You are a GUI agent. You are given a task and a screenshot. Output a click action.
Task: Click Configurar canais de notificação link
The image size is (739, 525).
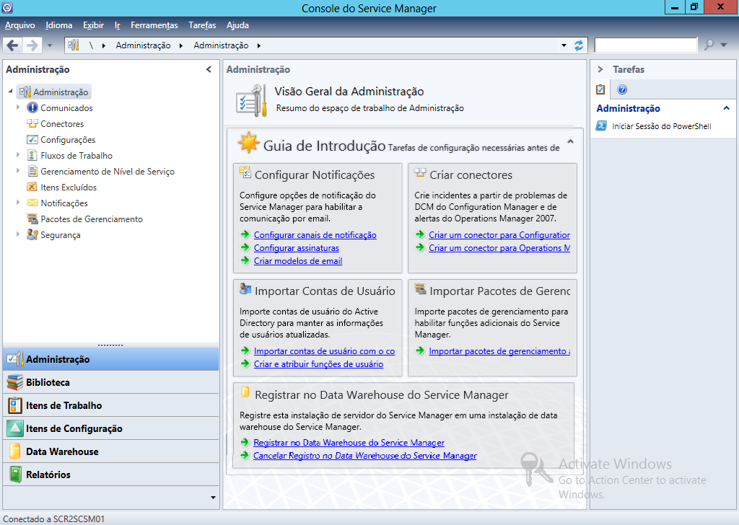point(315,235)
